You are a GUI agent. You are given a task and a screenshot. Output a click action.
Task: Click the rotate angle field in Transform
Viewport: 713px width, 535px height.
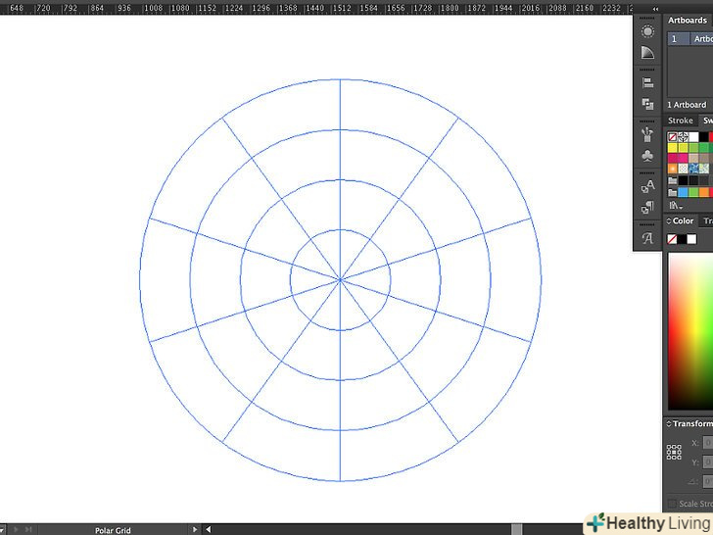707,481
